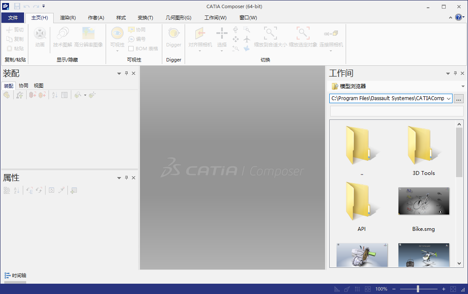468x294 pixels.
Task: Toggle the 属性 panel auto-hide pin
Action: (126, 178)
